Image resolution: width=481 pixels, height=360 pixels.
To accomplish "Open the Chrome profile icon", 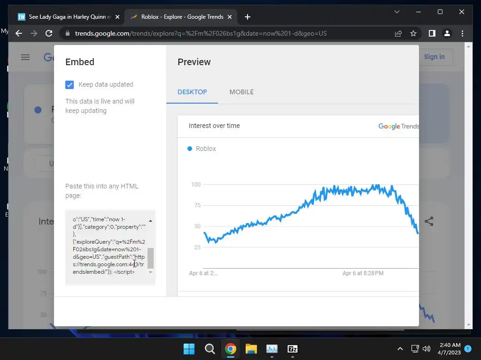I will [447, 33].
